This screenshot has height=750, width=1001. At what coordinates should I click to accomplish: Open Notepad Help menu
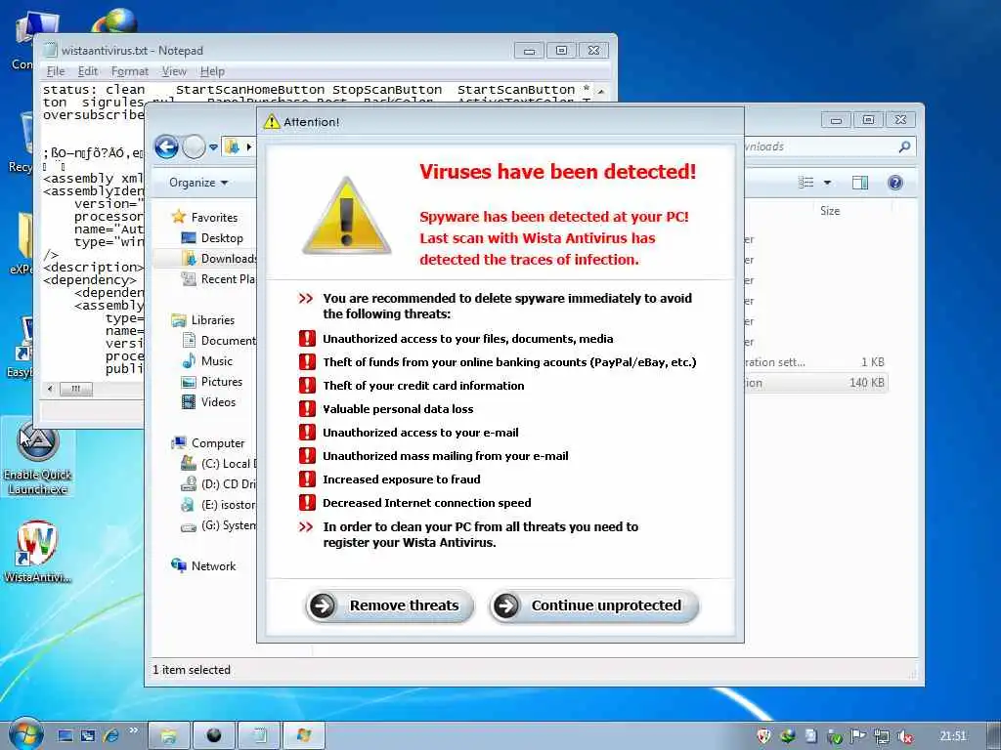[x=212, y=71]
